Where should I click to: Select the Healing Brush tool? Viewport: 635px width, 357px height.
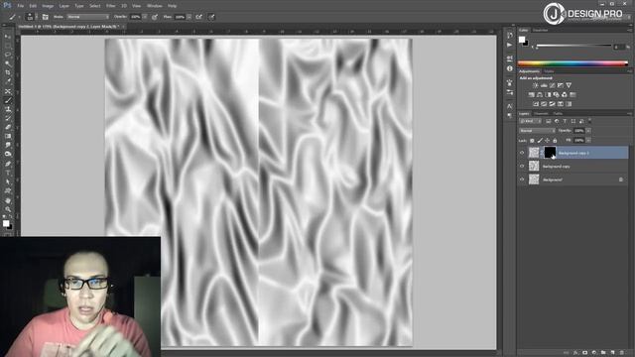coord(8,91)
